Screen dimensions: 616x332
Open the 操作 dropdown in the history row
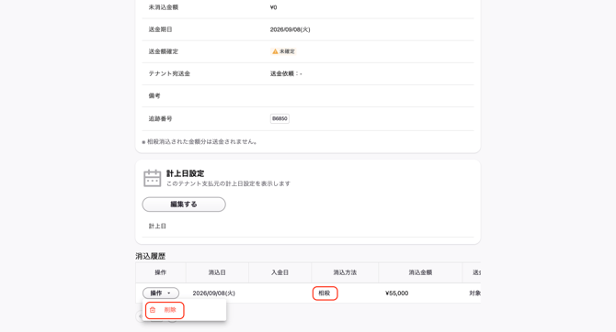click(x=161, y=293)
